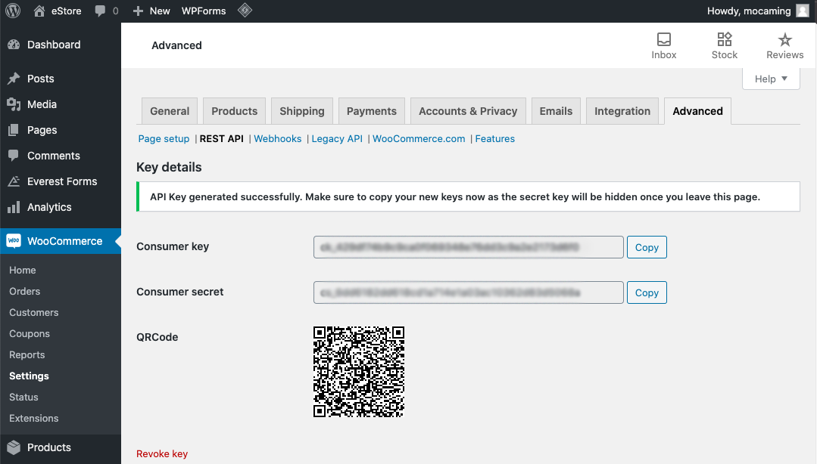Click the diamond icon next to WPForms
Viewport: 817px width, 464px height.
(x=245, y=11)
